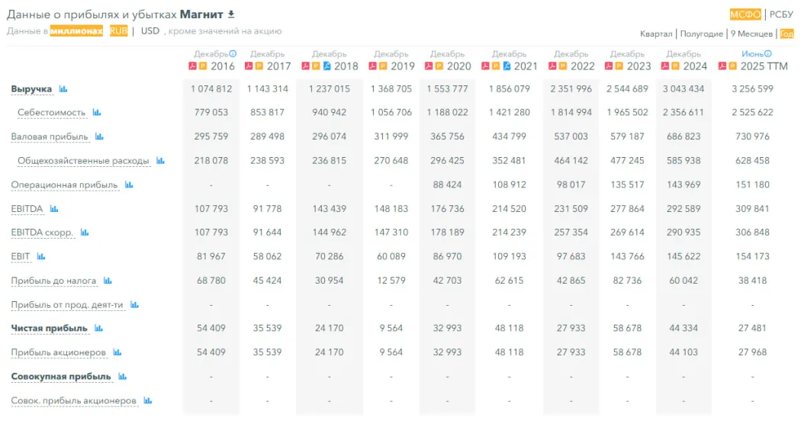Switch to Квартал period view
Image resolution: width=801 pixels, height=427 pixels.
(x=656, y=34)
